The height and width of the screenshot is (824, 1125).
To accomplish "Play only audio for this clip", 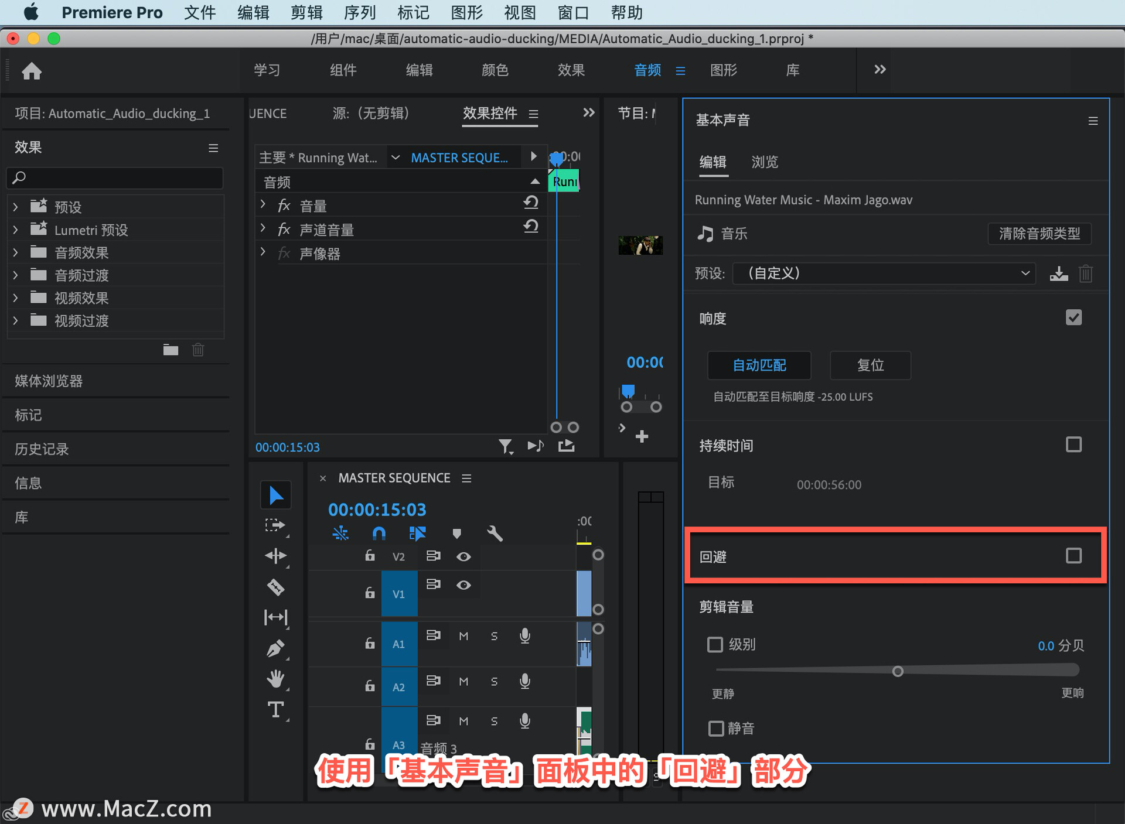I will tap(536, 446).
